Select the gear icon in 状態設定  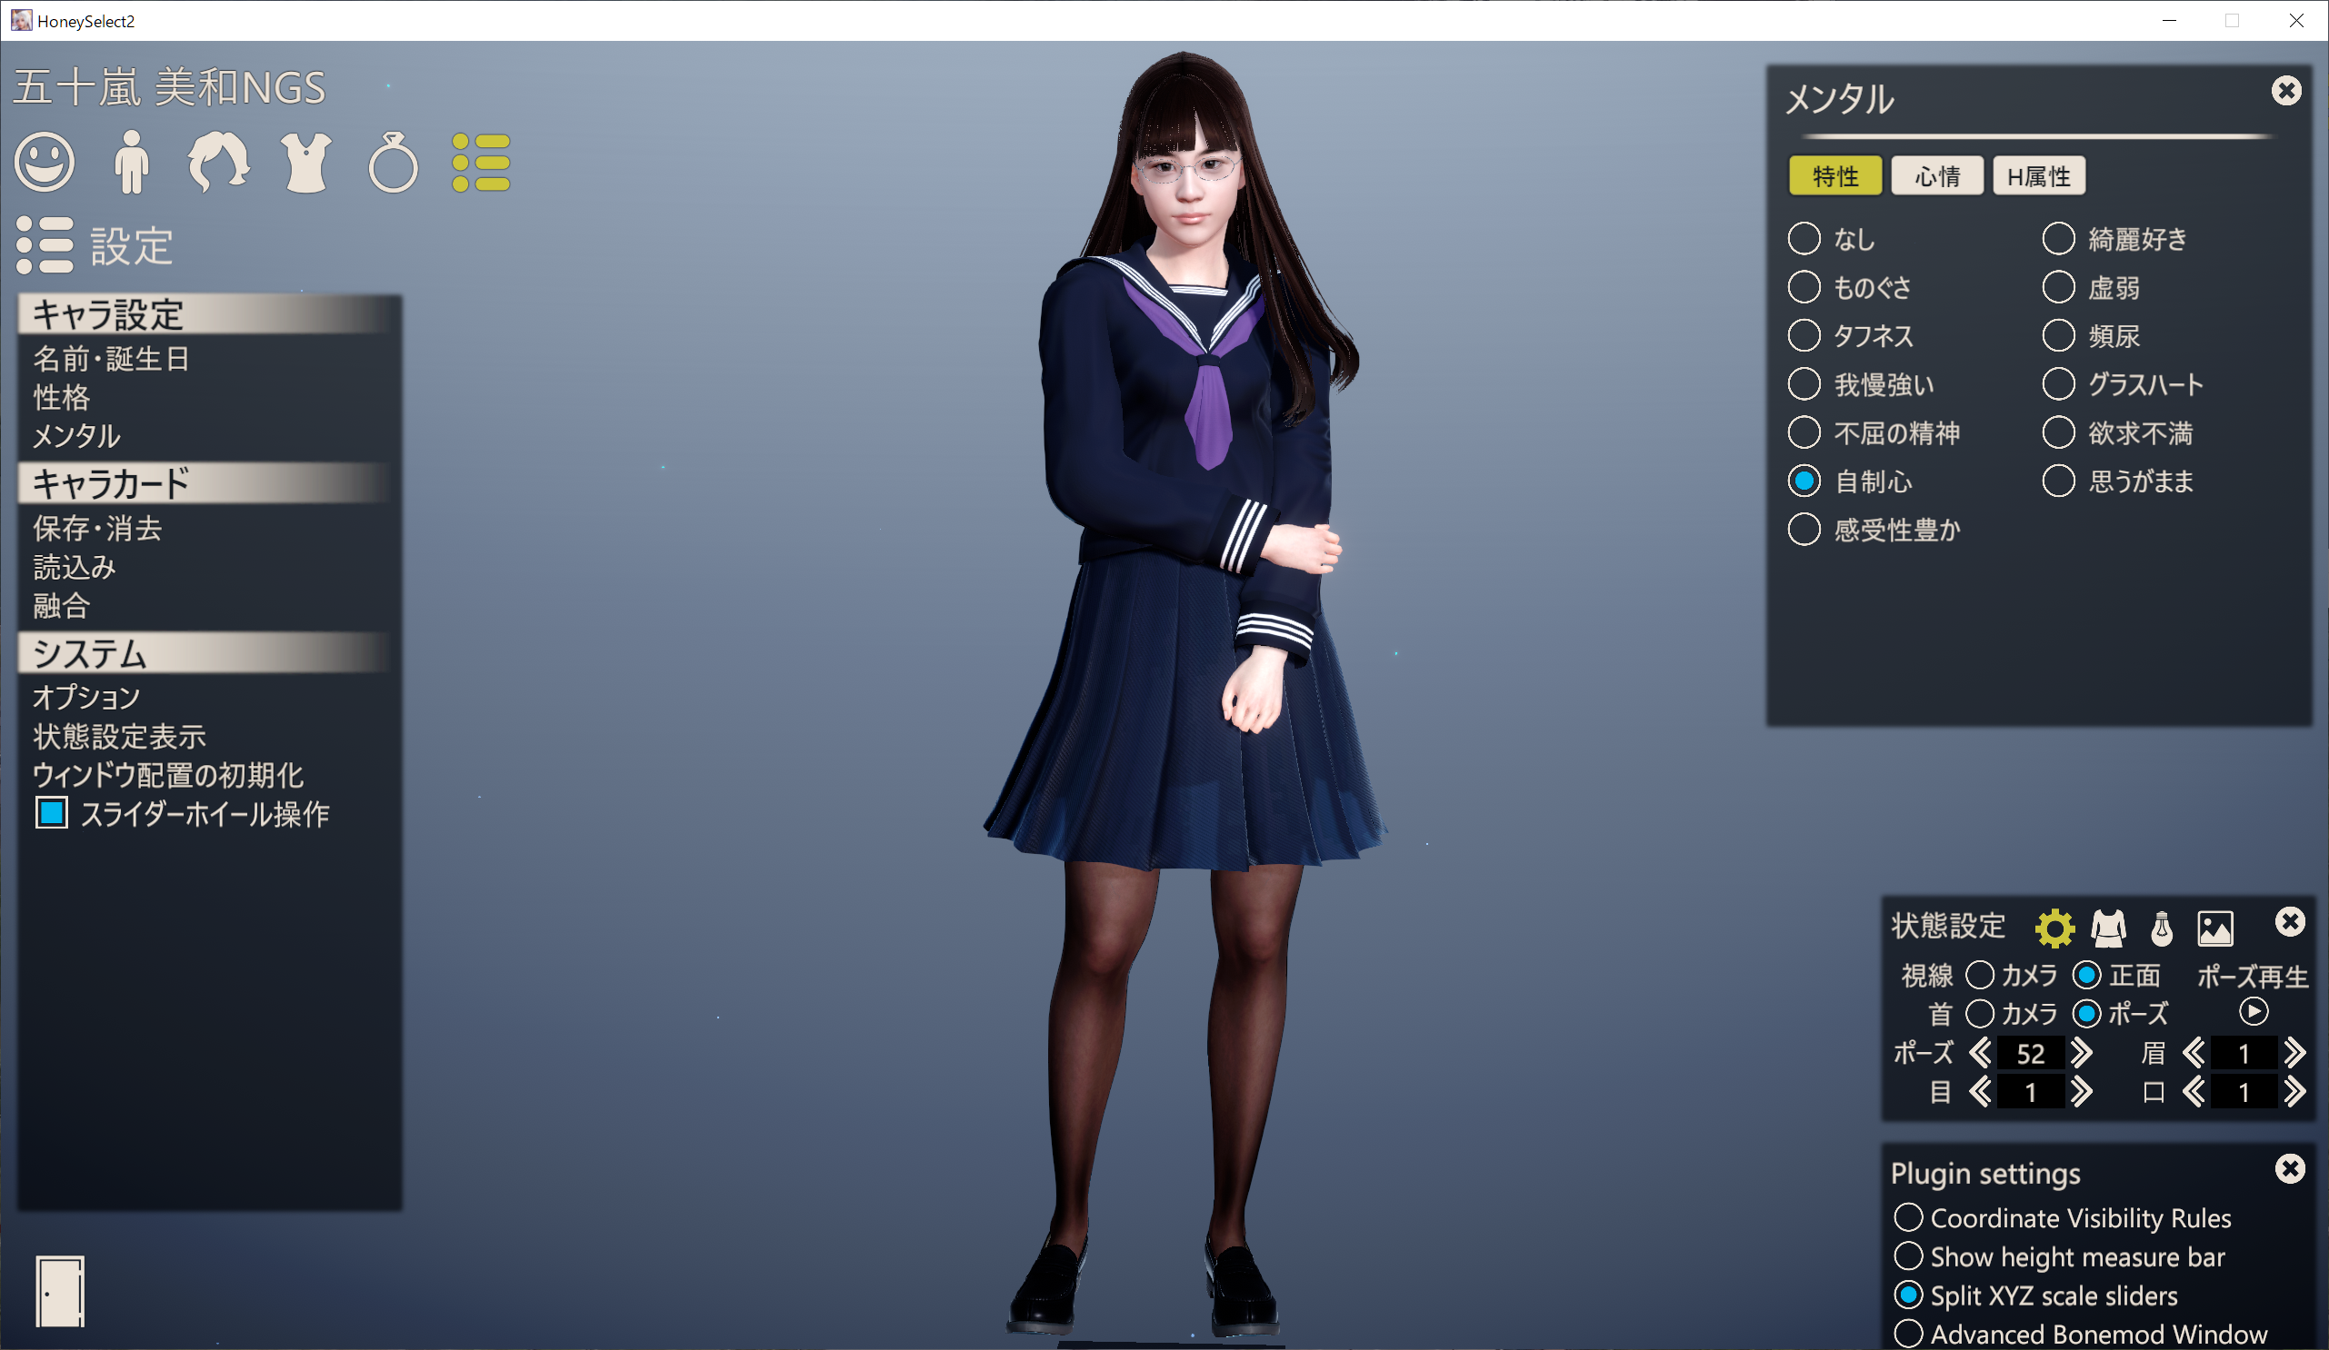point(2054,928)
